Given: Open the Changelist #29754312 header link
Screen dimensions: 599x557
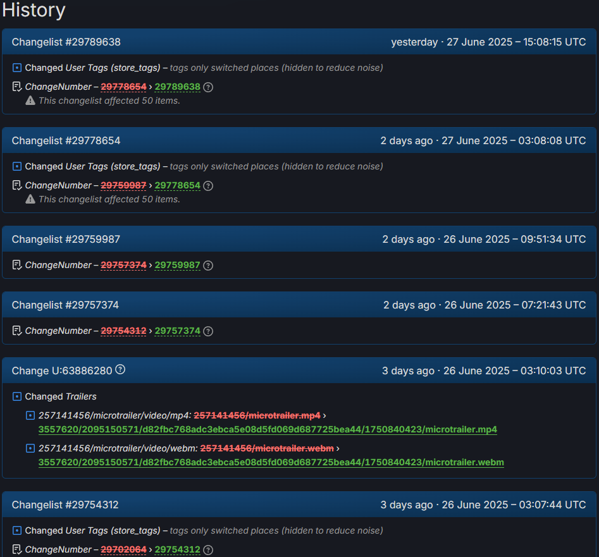Looking at the screenshot, I should [x=65, y=505].
